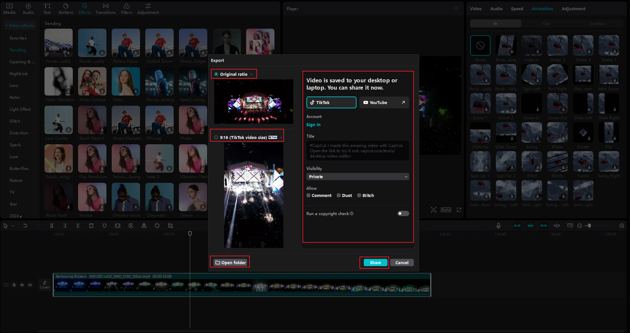The image size is (630, 333).
Task: Open the Audio tab in top toolbar
Action: click(x=29, y=8)
